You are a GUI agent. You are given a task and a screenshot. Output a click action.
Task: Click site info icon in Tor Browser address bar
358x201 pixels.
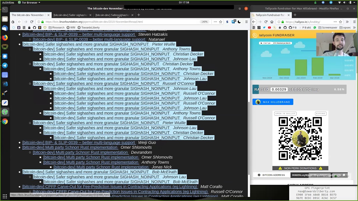[x=39, y=22]
